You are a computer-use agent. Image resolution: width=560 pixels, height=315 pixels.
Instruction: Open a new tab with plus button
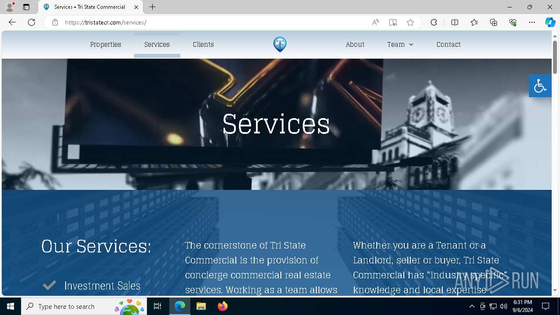152,7
